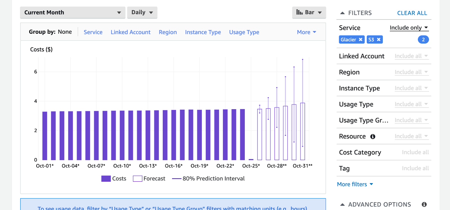Screen dimensions: 450x210
Task: Click the service filter count badge 2
Action: [423, 40]
